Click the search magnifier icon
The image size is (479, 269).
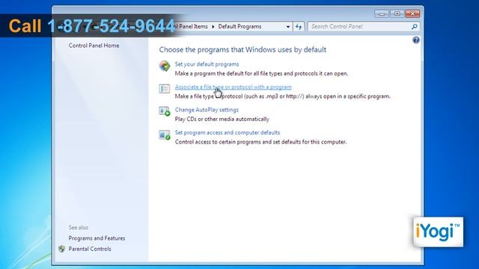(414, 27)
